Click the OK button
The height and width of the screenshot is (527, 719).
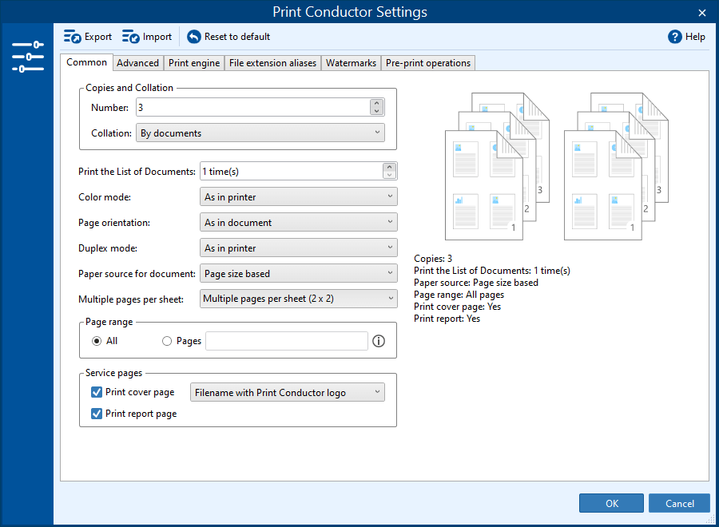[611, 503]
